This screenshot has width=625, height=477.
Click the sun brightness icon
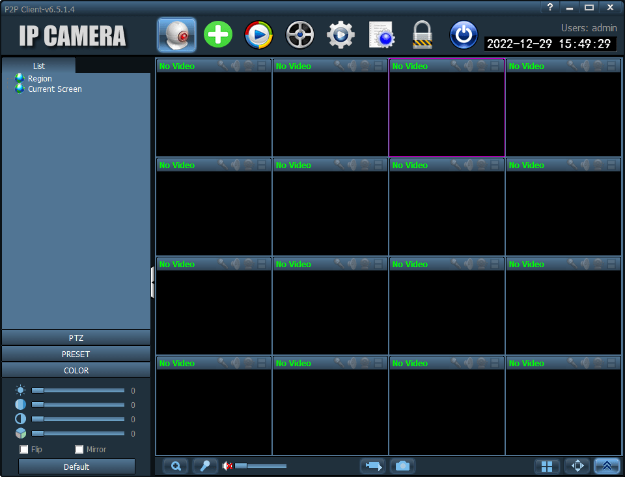(x=20, y=390)
